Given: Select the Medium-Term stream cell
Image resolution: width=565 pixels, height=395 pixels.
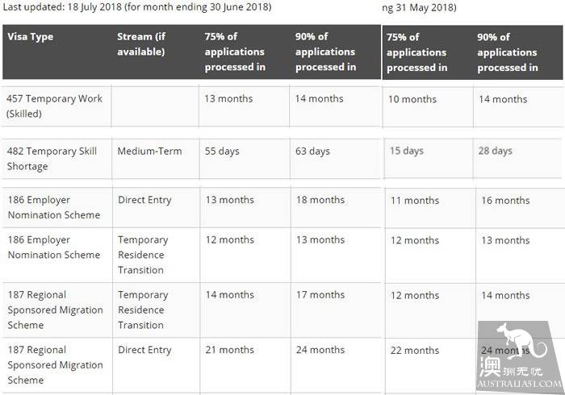Looking at the screenshot, I should click(x=156, y=159).
